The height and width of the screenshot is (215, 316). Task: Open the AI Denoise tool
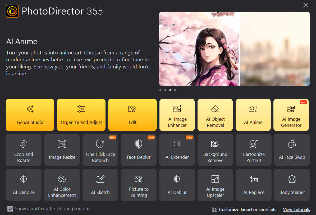(24, 185)
